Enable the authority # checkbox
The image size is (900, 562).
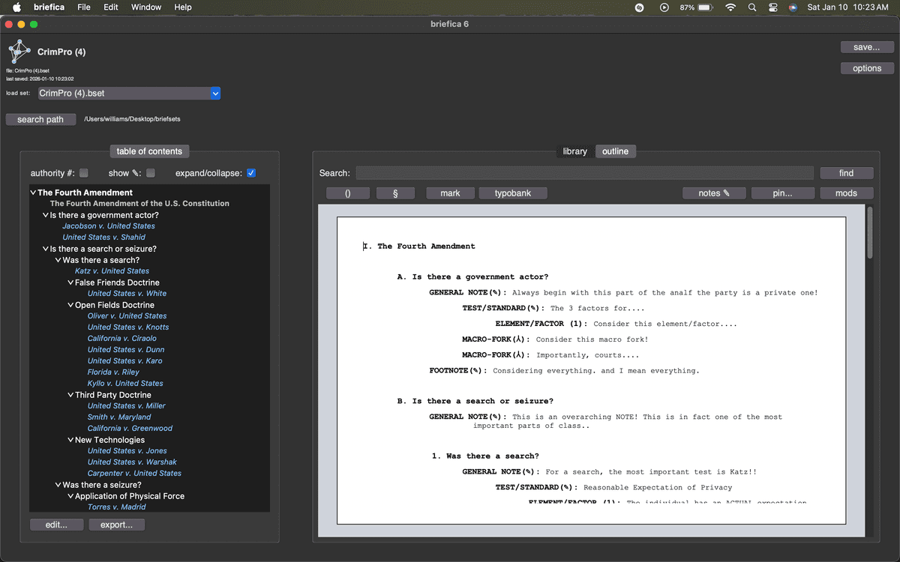click(x=84, y=173)
